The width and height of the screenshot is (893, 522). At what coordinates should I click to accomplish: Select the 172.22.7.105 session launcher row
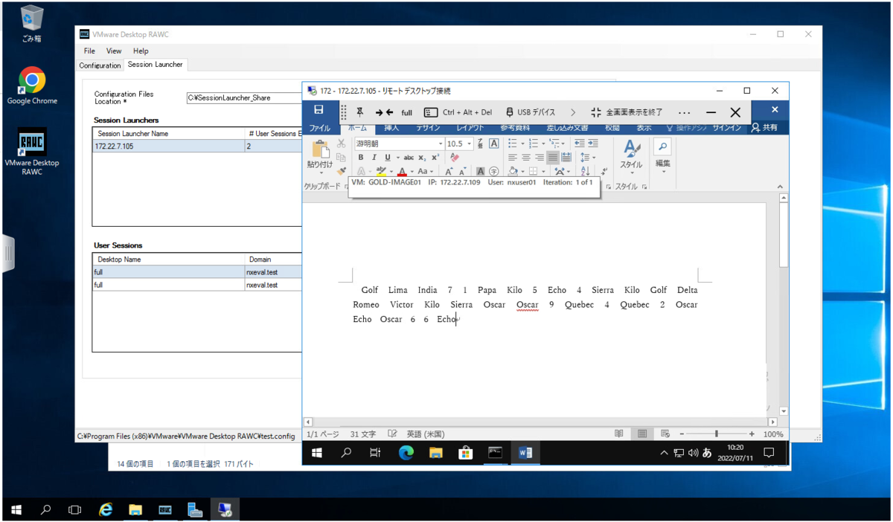pos(197,146)
